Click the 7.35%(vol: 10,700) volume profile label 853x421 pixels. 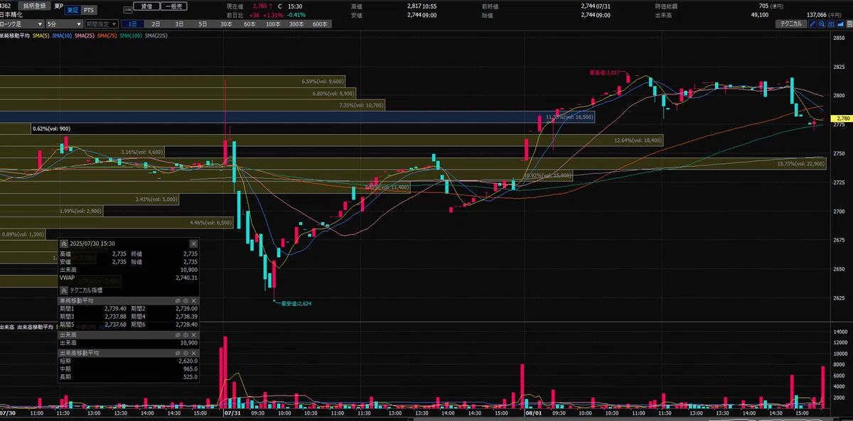click(x=361, y=105)
